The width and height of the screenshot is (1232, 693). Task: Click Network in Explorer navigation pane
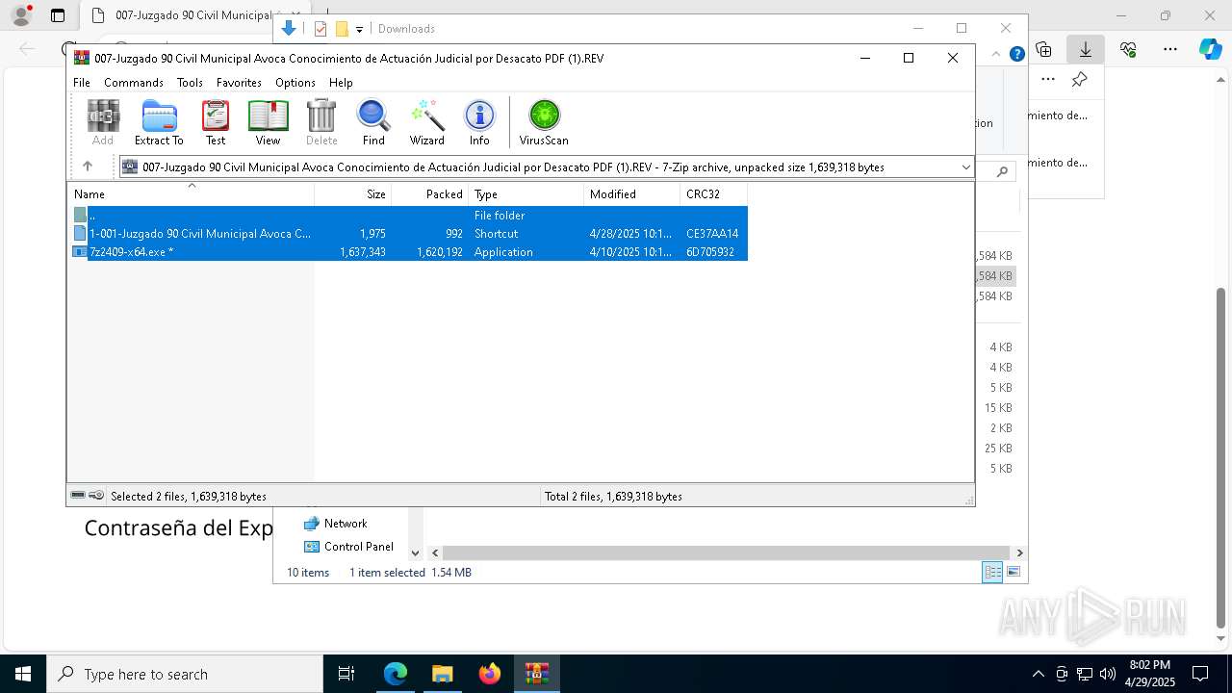[346, 524]
